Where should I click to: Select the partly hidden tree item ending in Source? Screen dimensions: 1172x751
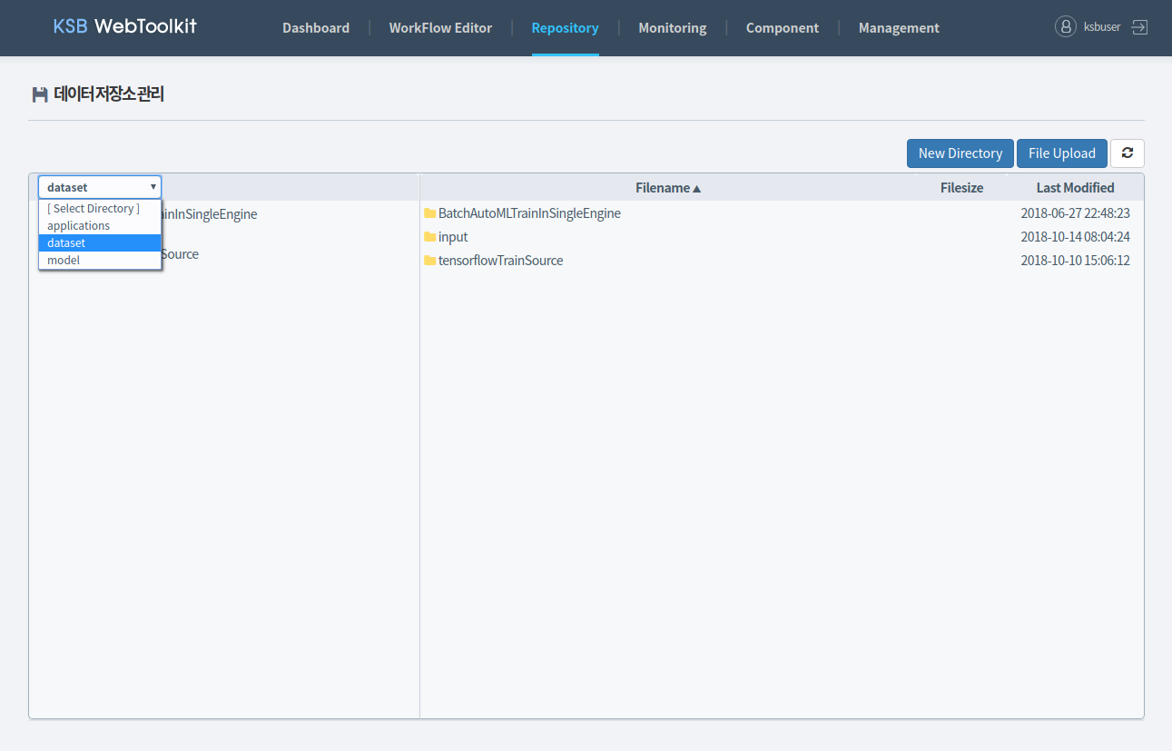[x=181, y=254]
